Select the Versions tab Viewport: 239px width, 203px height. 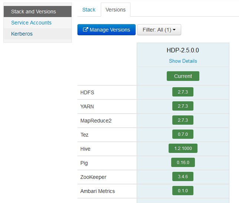[116, 10]
